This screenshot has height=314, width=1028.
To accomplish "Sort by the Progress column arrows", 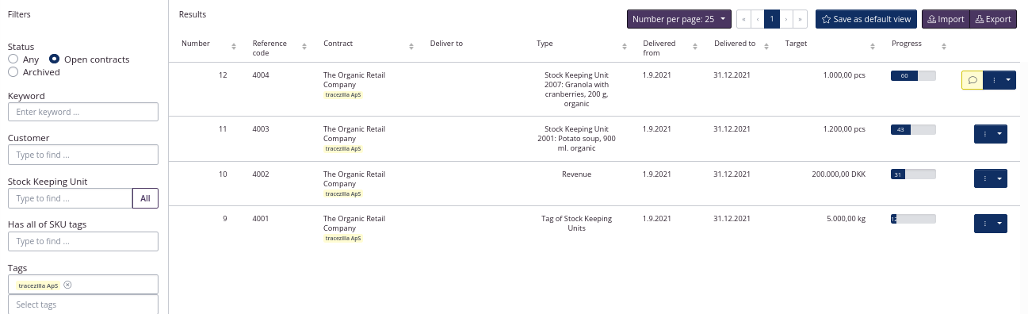I will tap(943, 48).
